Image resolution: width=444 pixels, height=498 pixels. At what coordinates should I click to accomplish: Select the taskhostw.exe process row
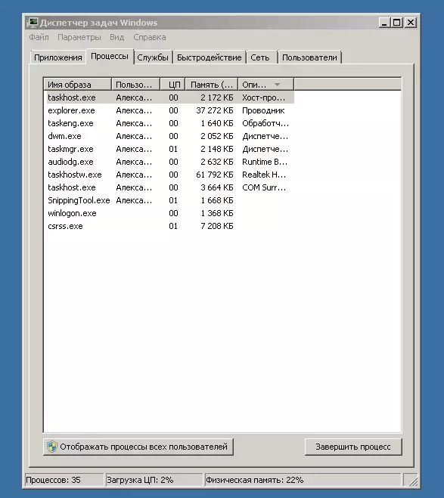170,175
